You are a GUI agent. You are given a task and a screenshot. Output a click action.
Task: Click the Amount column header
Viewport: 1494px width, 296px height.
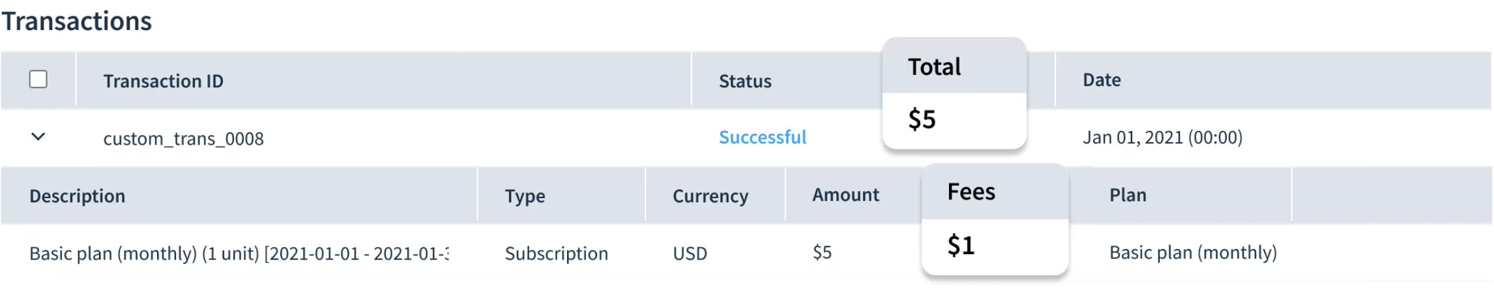[845, 194]
